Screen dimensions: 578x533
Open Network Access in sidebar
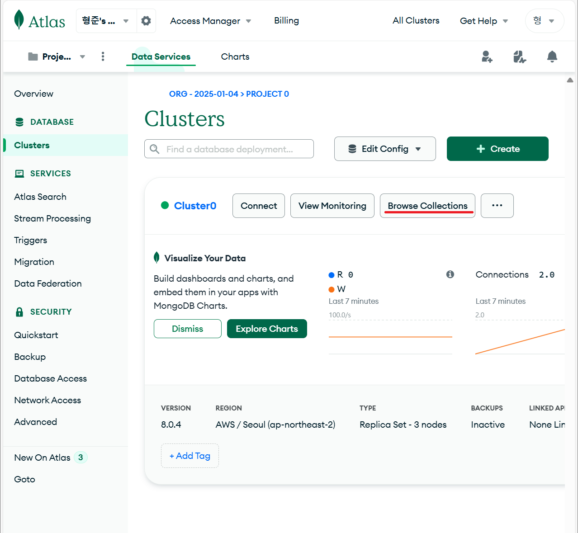47,400
